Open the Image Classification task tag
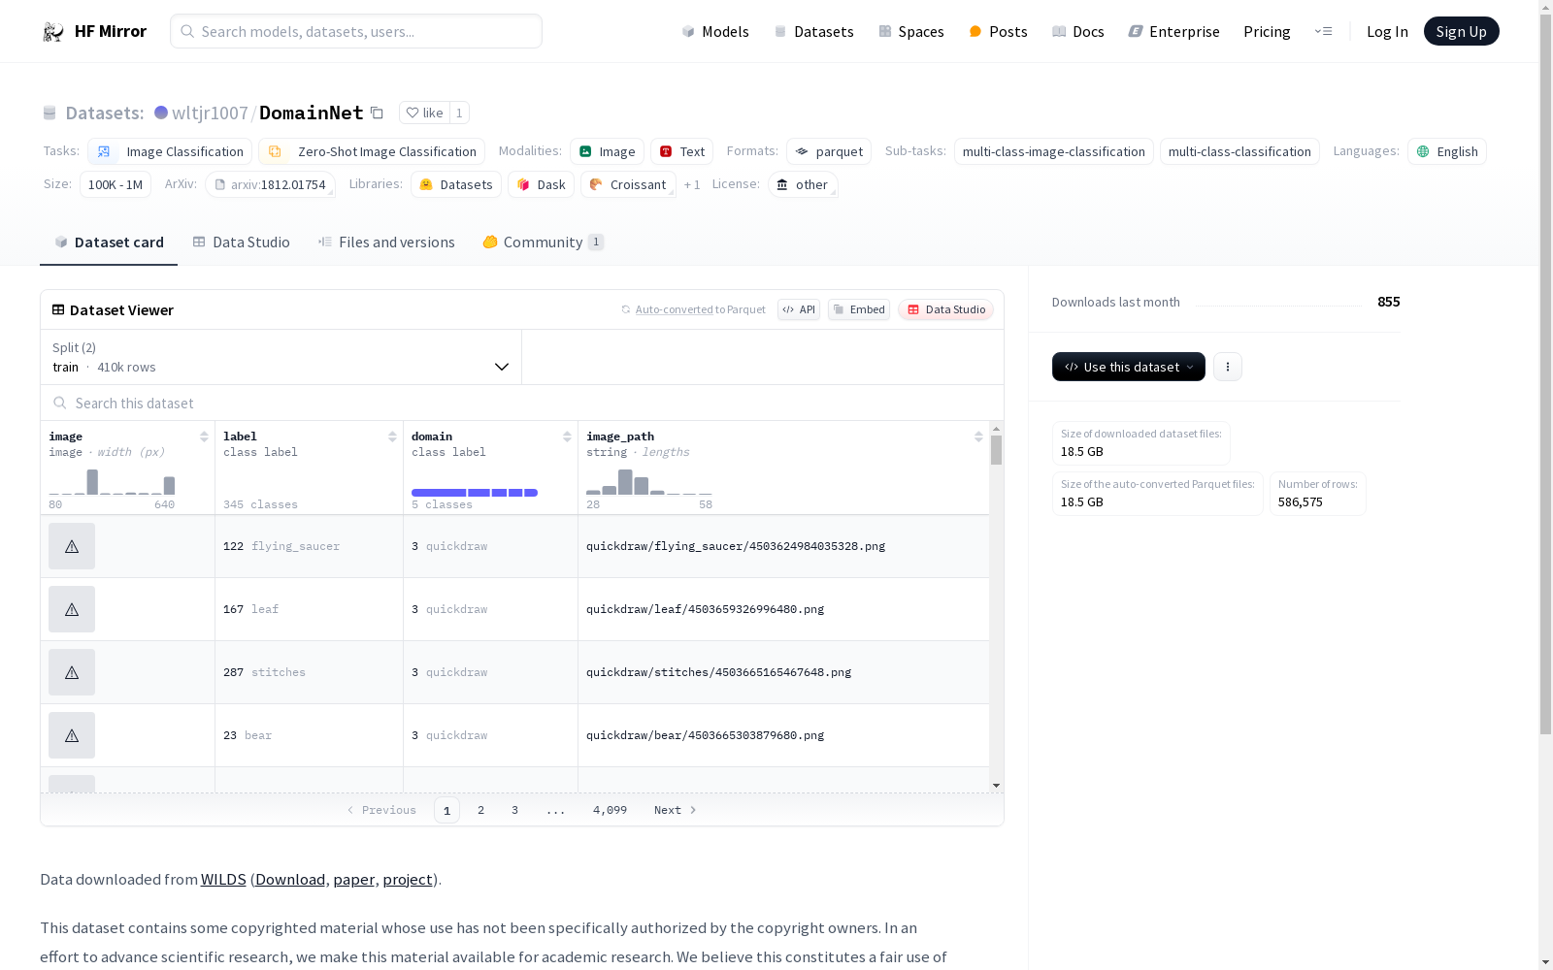 (x=170, y=151)
